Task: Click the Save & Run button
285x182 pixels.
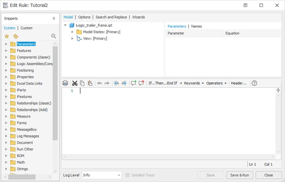Action: coord(239,175)
